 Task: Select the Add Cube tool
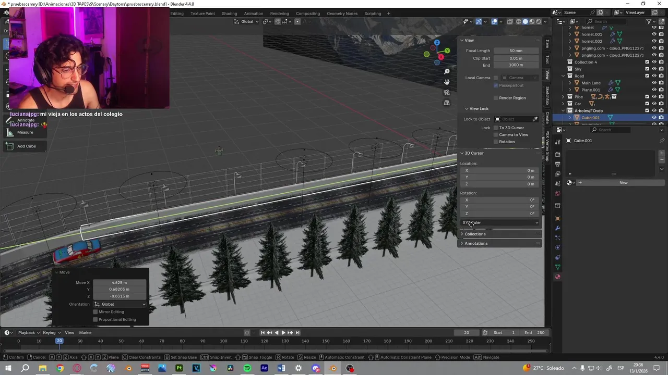26,146
